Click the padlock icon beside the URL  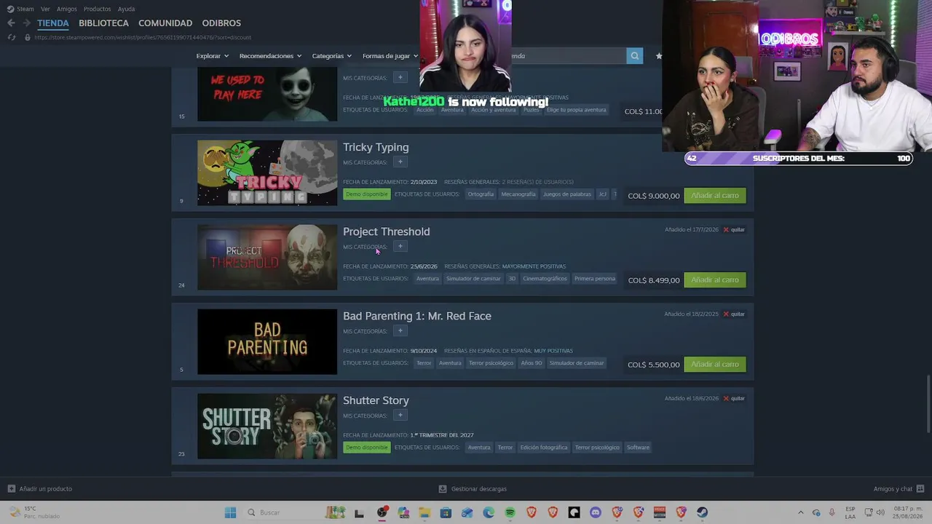28,37
